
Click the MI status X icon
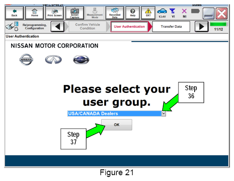pos(184,13)
